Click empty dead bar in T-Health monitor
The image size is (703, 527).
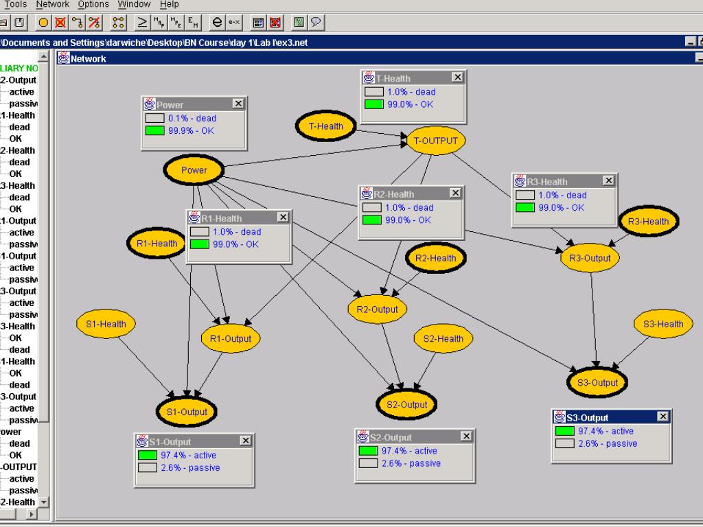pyautogui.click(x=374, y=92)
